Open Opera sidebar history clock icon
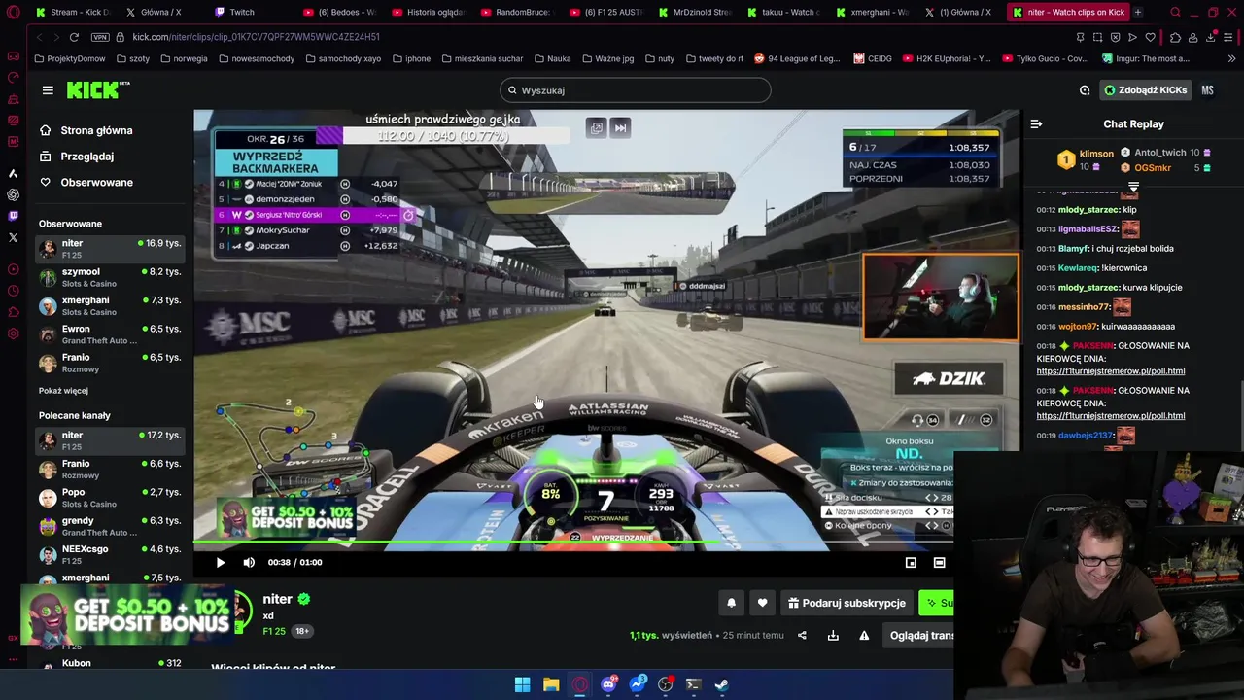 pos(13,291)
